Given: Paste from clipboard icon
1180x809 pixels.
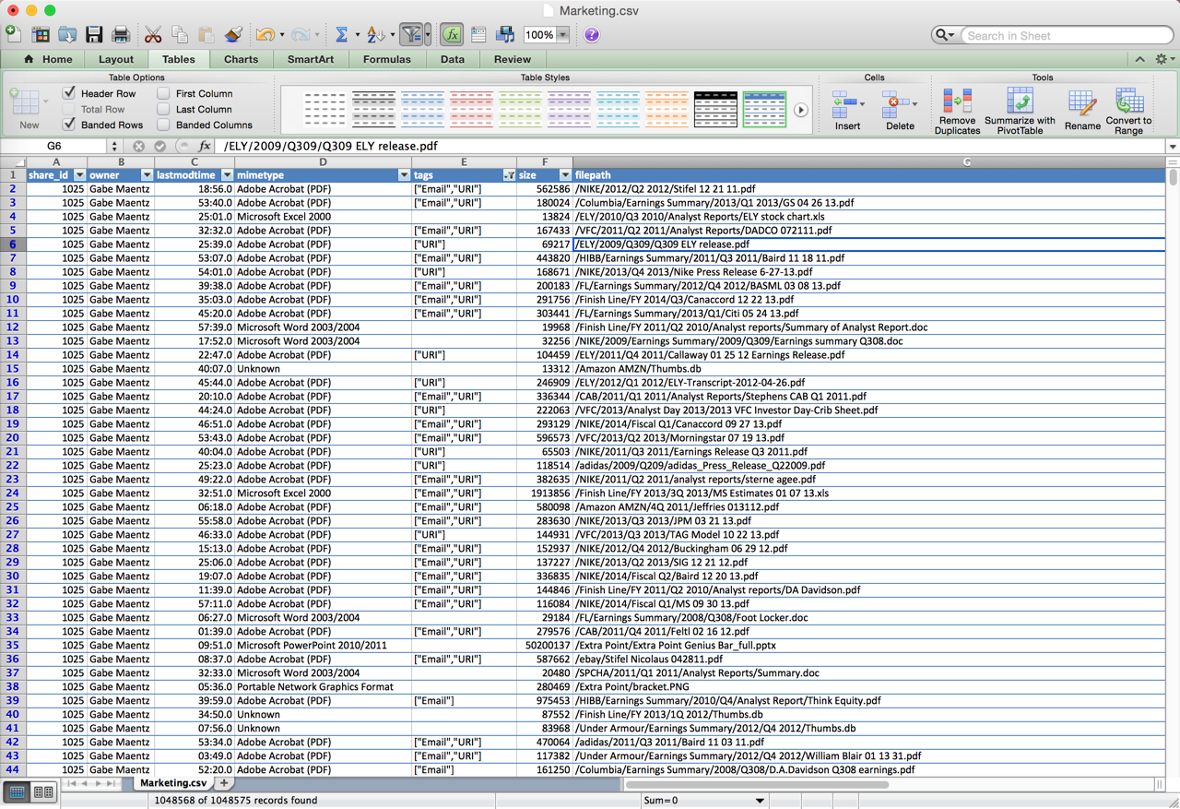Looking at the screenshot, I should coord(206,34).
